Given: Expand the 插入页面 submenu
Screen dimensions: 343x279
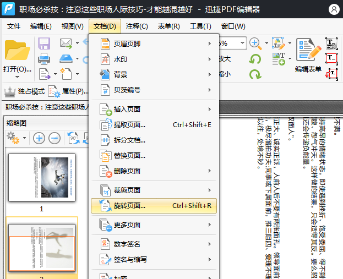Looking at the screenshot, I should click(x=154, y=110).
